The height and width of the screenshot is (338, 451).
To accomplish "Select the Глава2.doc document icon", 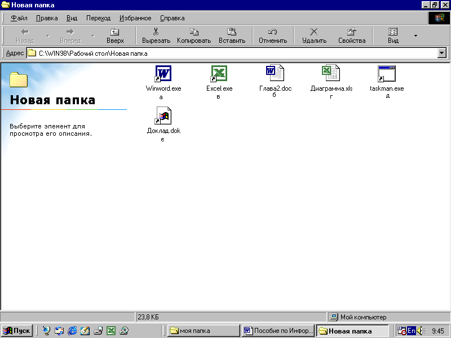I will click(275, 73).
